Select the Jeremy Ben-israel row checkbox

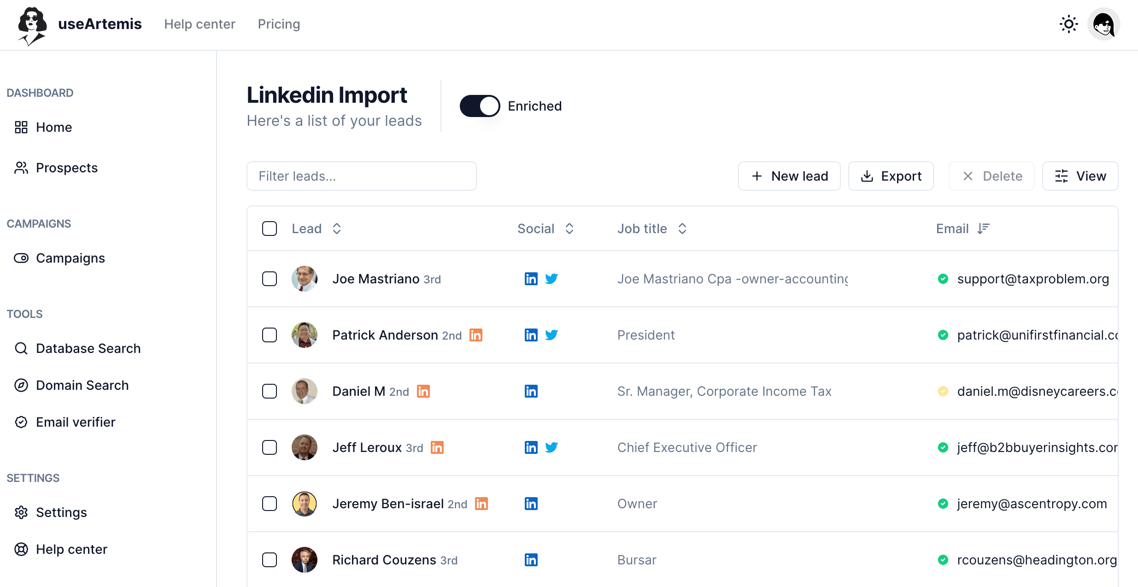(x=270, y=504)
